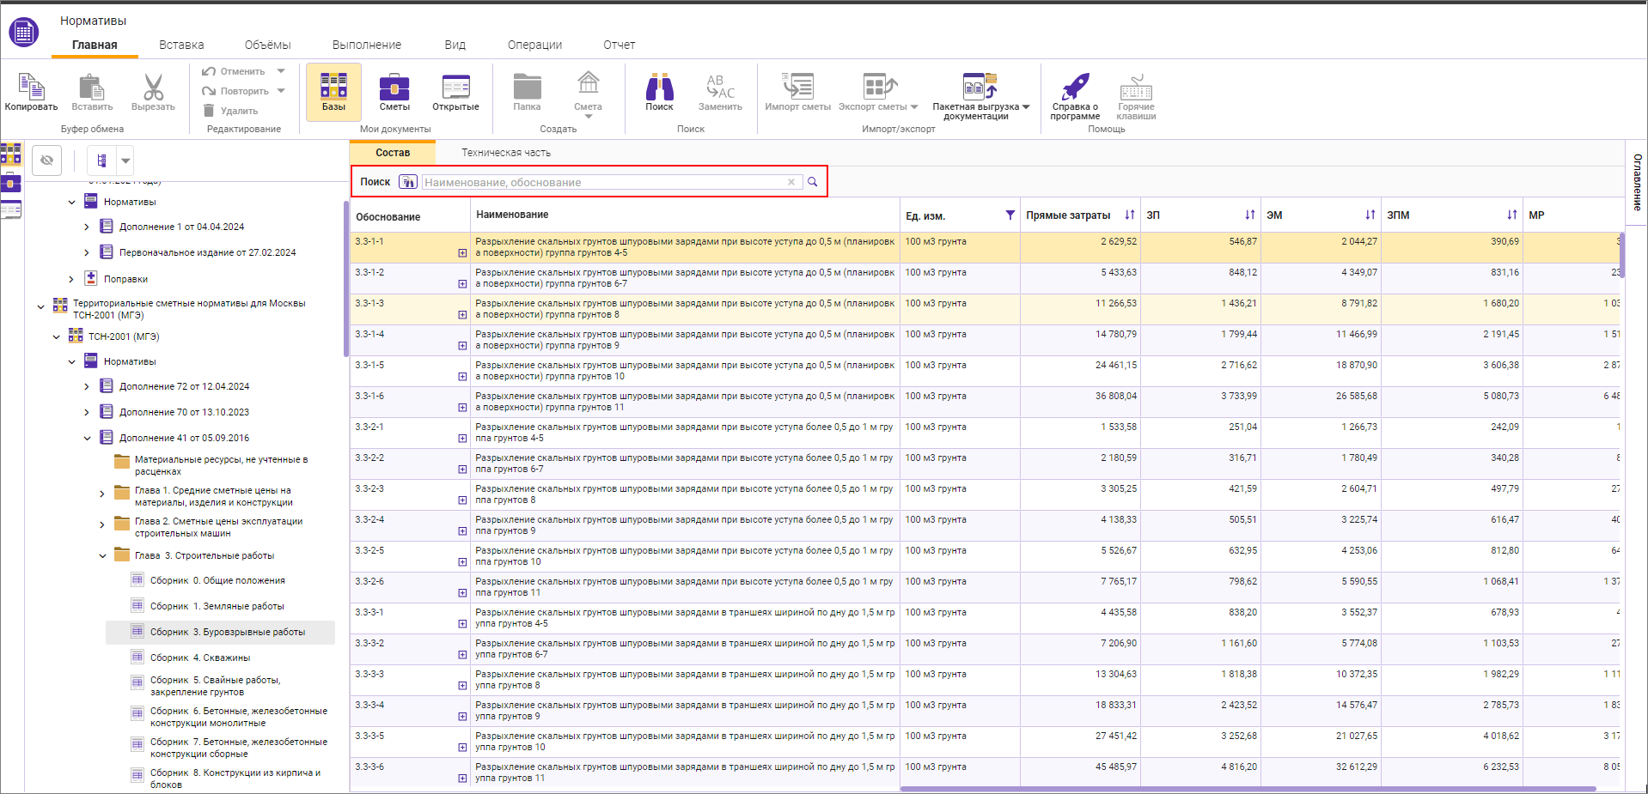Open Отменить dropdown arrow
This screenshot has width=1648, height=794.
[281, 71]
